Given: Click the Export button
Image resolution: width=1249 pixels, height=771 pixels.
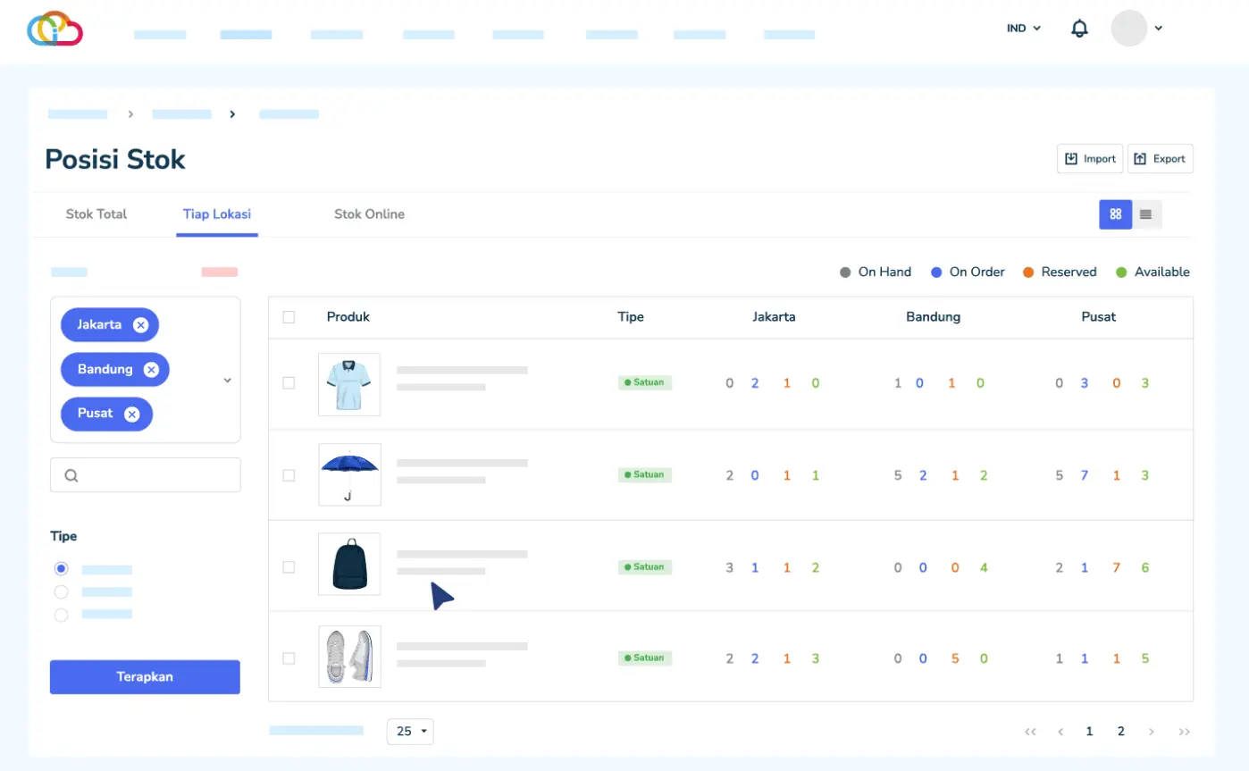Looking at the screenshot, I should 1160,158.
